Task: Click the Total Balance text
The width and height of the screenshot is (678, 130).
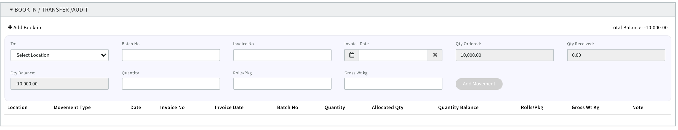Action: [x=639, y=28]
